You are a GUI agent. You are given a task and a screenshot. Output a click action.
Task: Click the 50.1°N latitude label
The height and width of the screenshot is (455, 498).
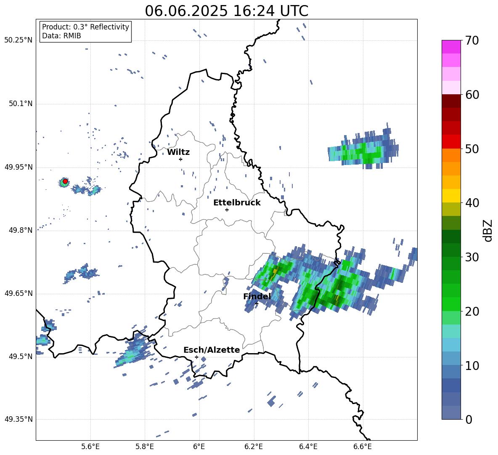coord(21,104)
